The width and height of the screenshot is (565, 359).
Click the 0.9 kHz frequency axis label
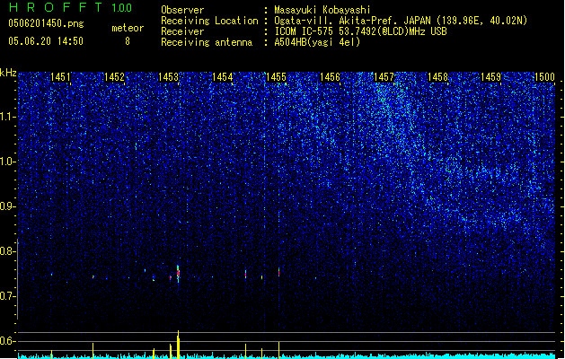click(7, 206)
